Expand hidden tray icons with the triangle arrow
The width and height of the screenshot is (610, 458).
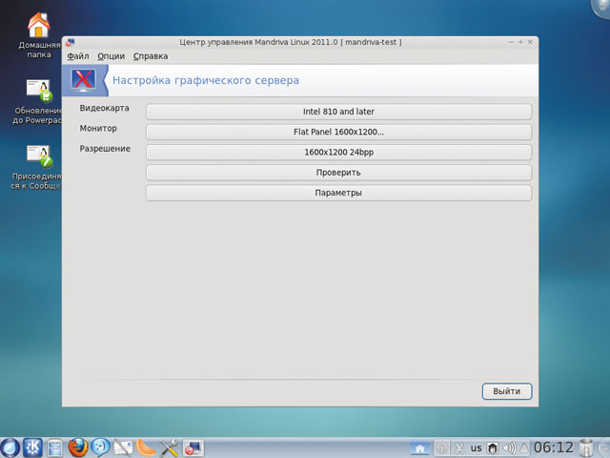pyautogui.click(x=524, y=448)
